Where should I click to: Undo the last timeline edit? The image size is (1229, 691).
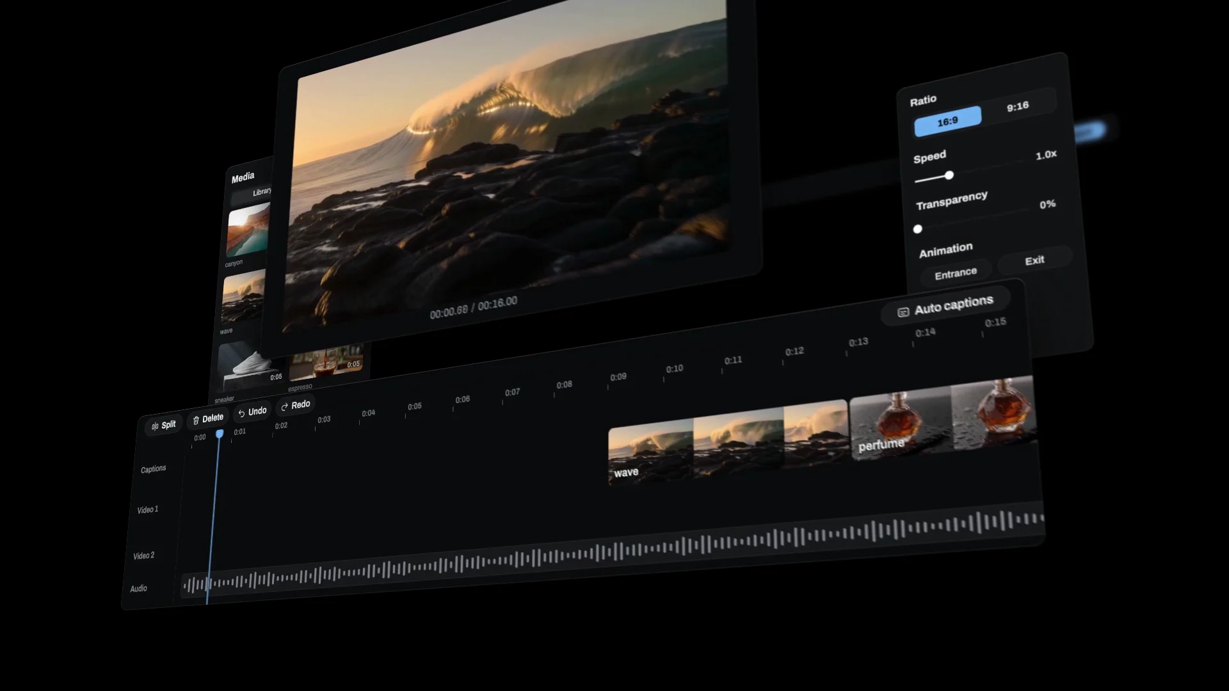coord(252,411)
